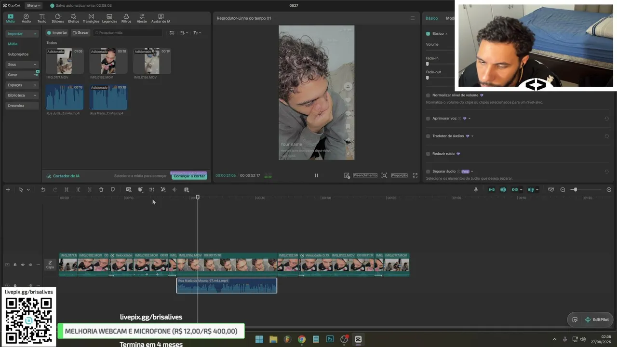
Task: Click the preview zoom-focus icon
Action: pos(384,175)
